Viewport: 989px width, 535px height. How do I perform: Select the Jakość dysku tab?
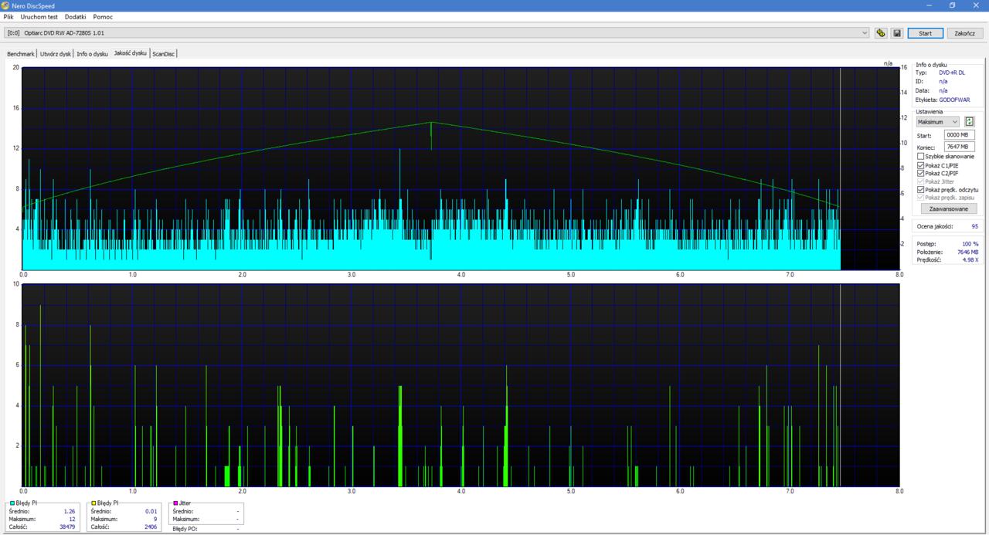(130, 53)
